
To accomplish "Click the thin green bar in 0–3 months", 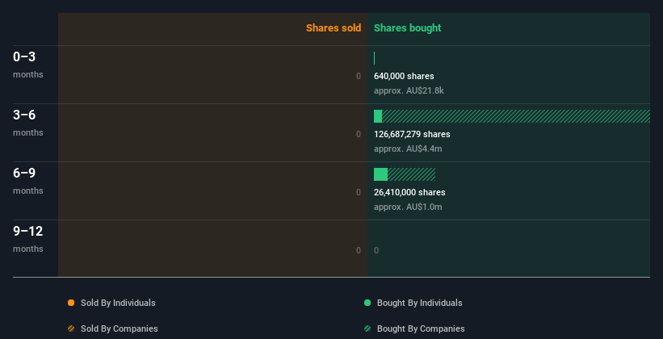I will [x=374, y=58].
